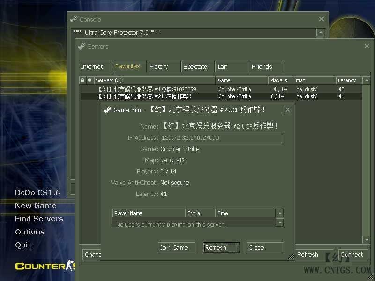This screenshot has height=281, width=375.
Task: Select the Spectate tab
Action: 198,66
